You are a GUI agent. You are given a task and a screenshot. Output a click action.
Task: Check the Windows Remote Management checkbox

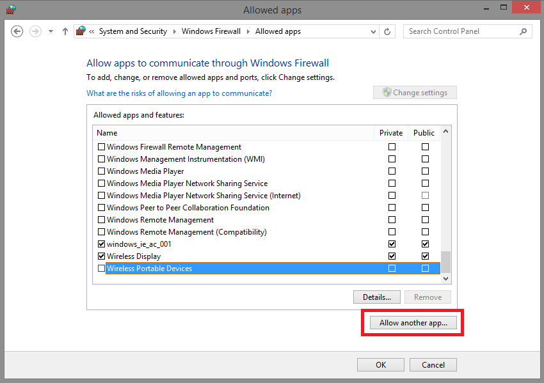(101, 220)
